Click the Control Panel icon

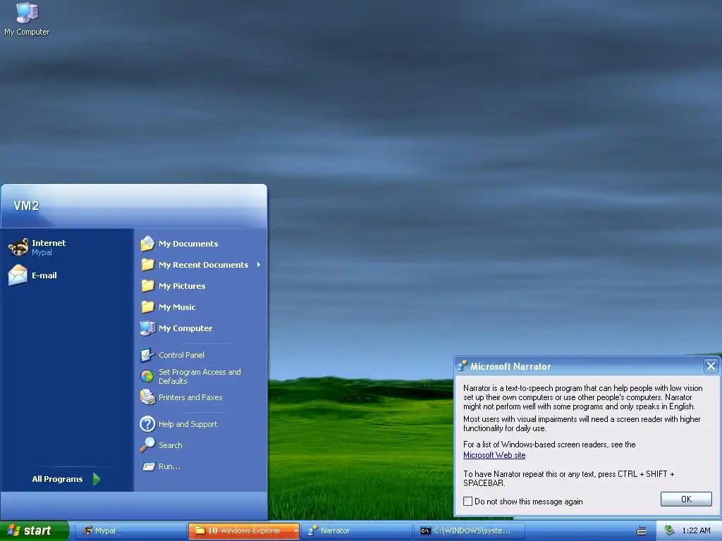pos(147,355)
